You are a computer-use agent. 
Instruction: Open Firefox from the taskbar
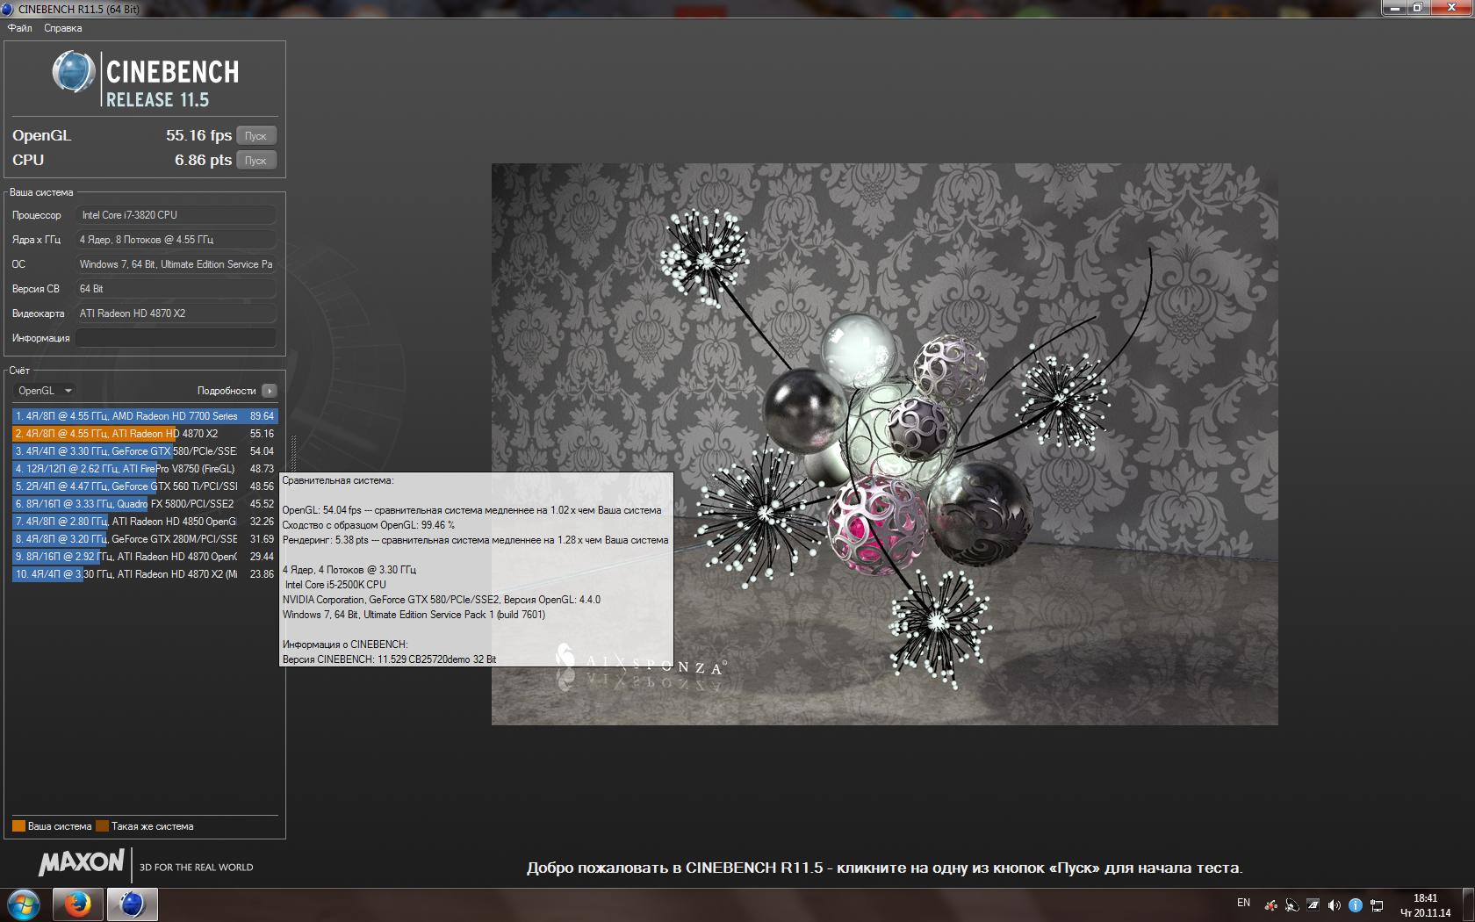77,904
